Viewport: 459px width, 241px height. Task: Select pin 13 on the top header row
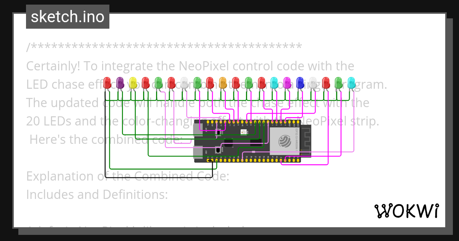coord(221,122)
